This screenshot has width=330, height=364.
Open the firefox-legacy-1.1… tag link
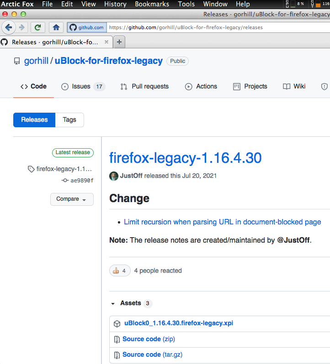(x=64, y=169)
